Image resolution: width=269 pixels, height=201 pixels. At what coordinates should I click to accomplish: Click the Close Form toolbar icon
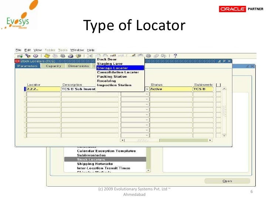78,56
